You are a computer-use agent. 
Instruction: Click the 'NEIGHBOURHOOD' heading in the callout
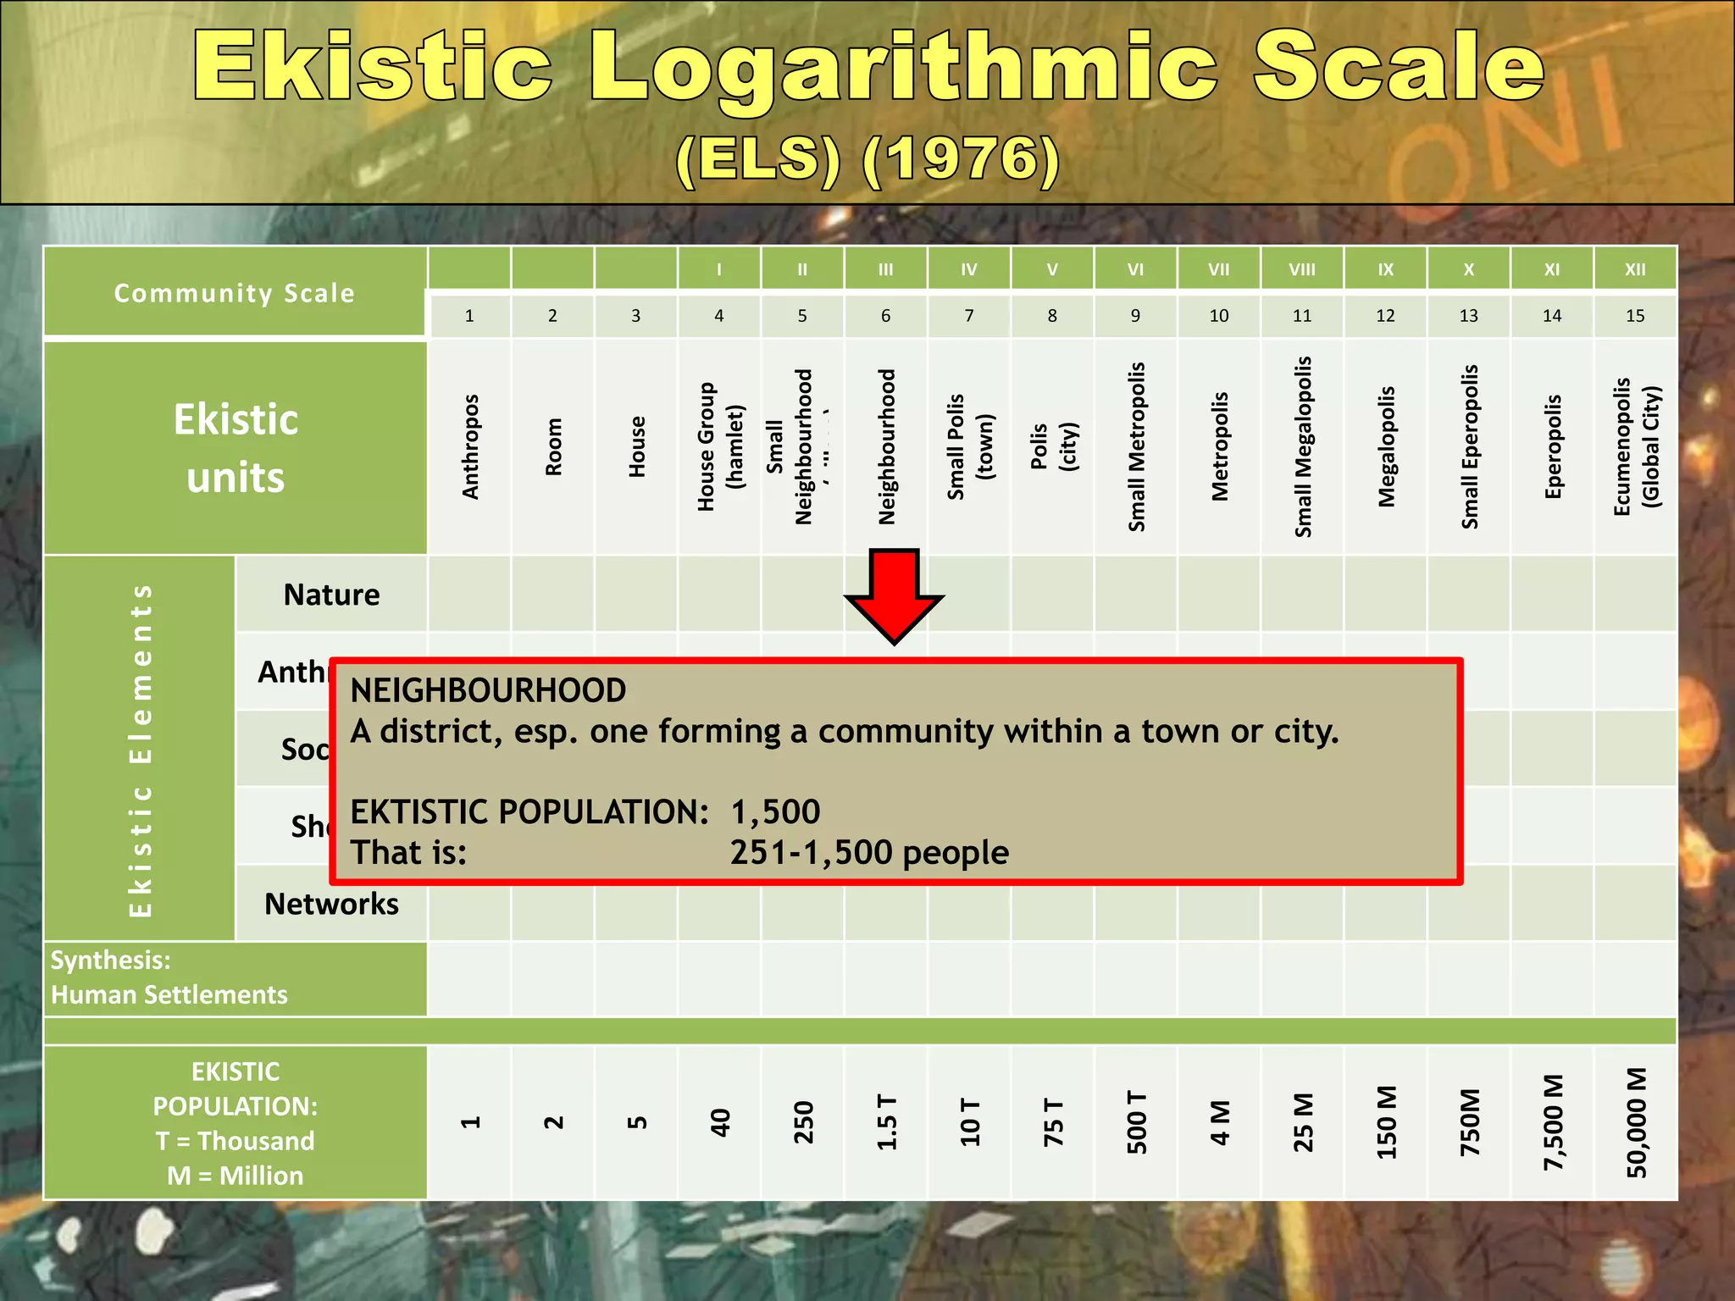[x=488, y=690]
